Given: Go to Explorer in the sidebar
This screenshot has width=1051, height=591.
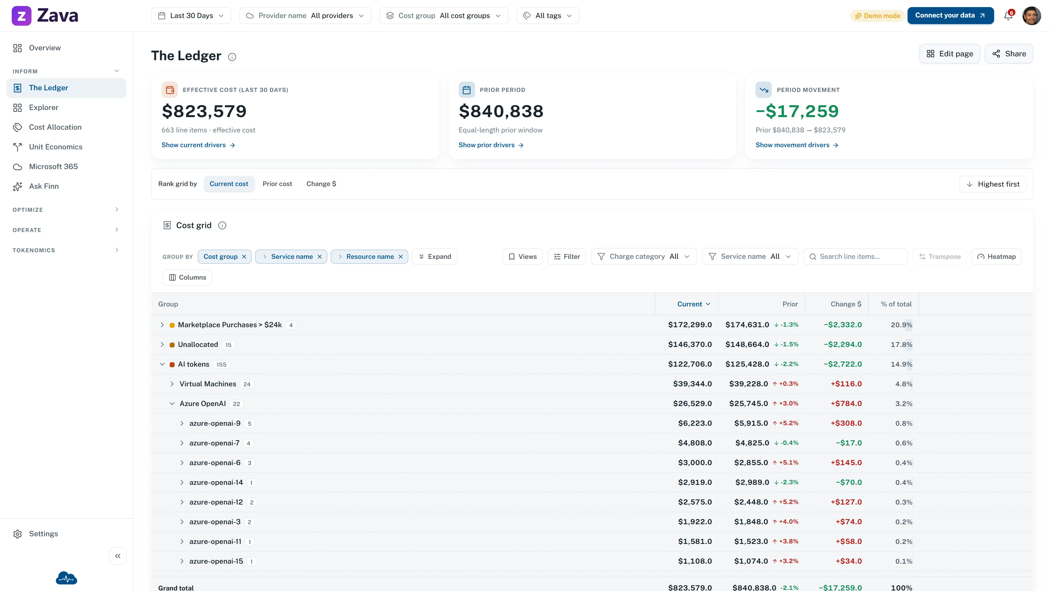Looking at the screenshot, I should [x=67, y=108].
